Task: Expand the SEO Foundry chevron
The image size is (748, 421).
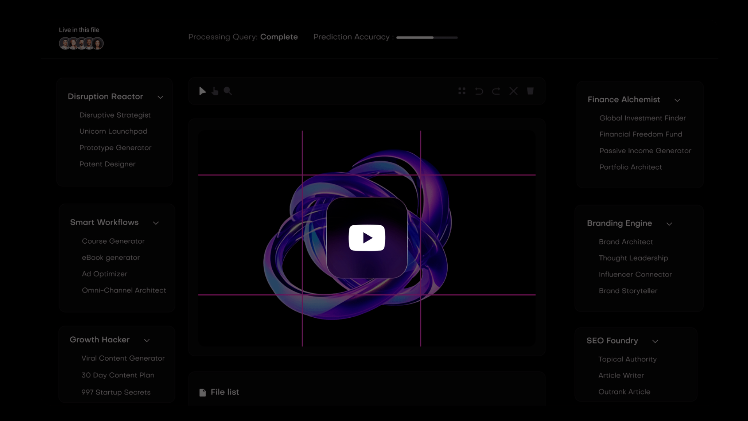Action: tap(655, 341)
